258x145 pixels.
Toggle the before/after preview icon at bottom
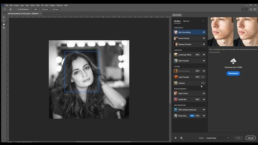(175, 138)
